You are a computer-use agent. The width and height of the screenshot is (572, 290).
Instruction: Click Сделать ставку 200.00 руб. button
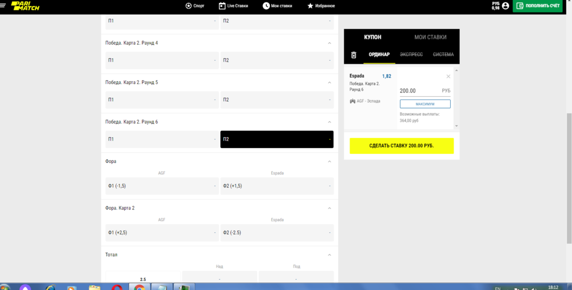point(402,146)
